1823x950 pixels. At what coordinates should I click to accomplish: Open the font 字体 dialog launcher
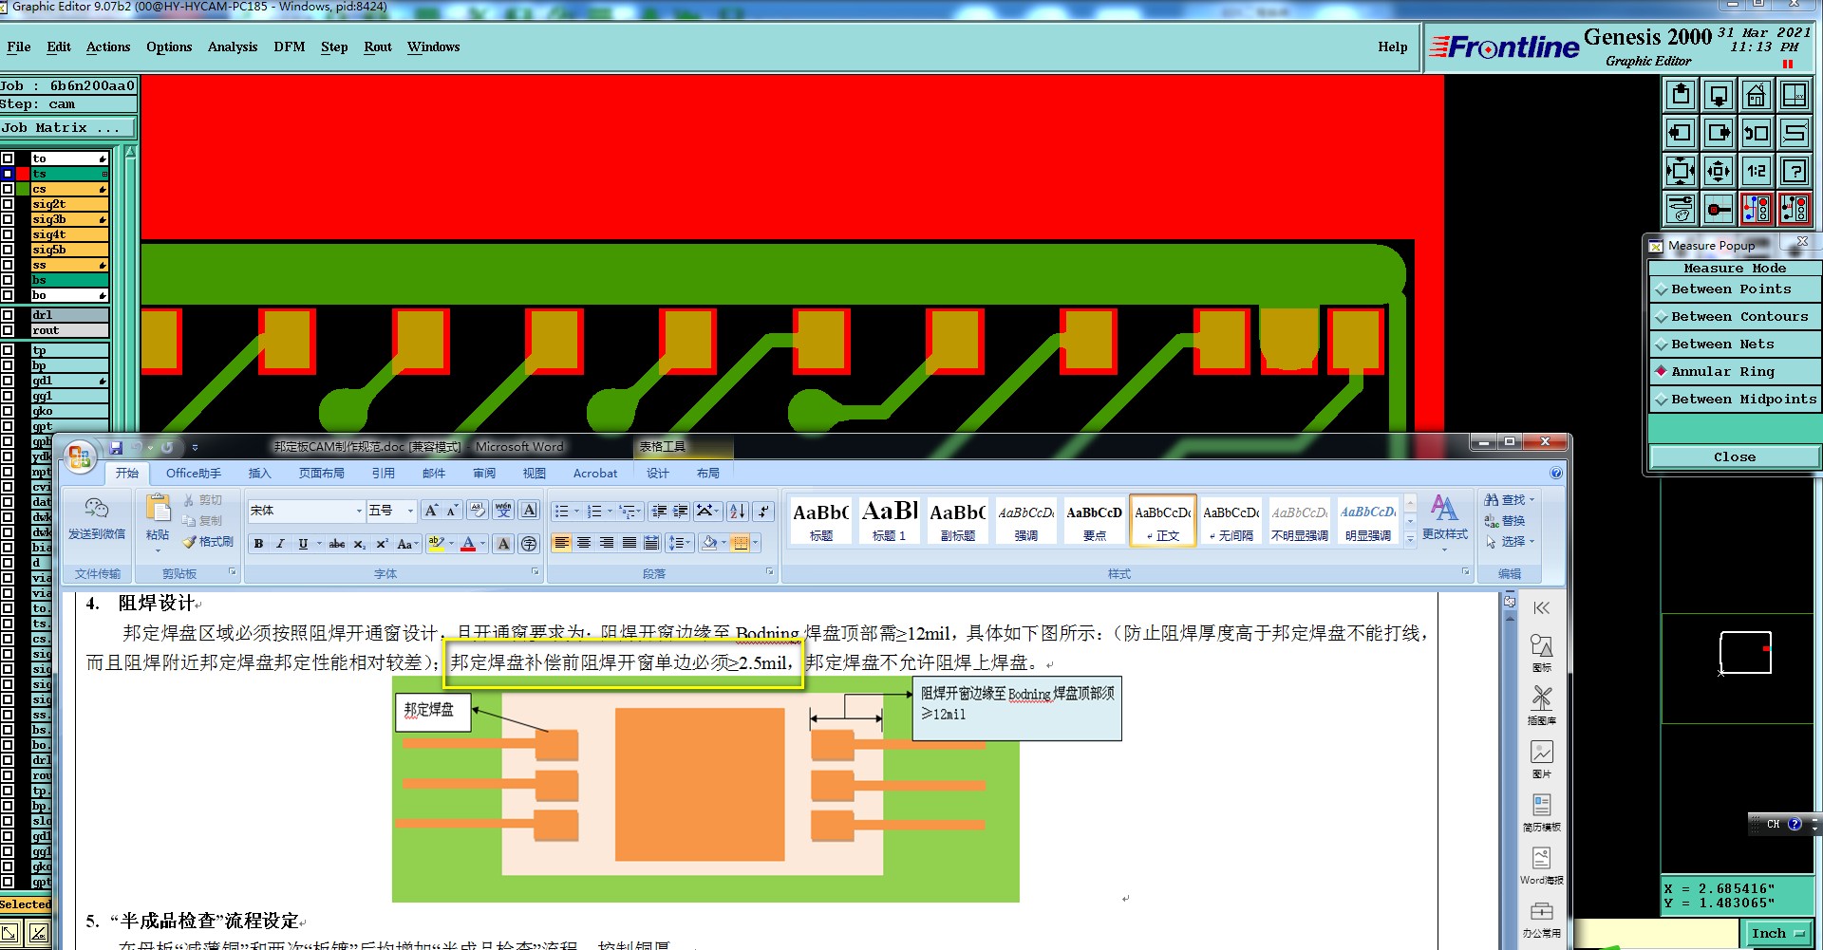(536, 572)
